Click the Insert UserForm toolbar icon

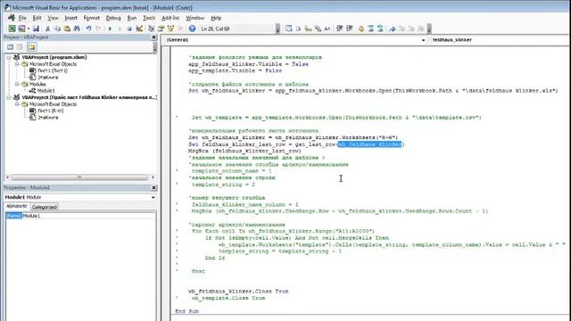pyautogui.click(x=21, y=29)
